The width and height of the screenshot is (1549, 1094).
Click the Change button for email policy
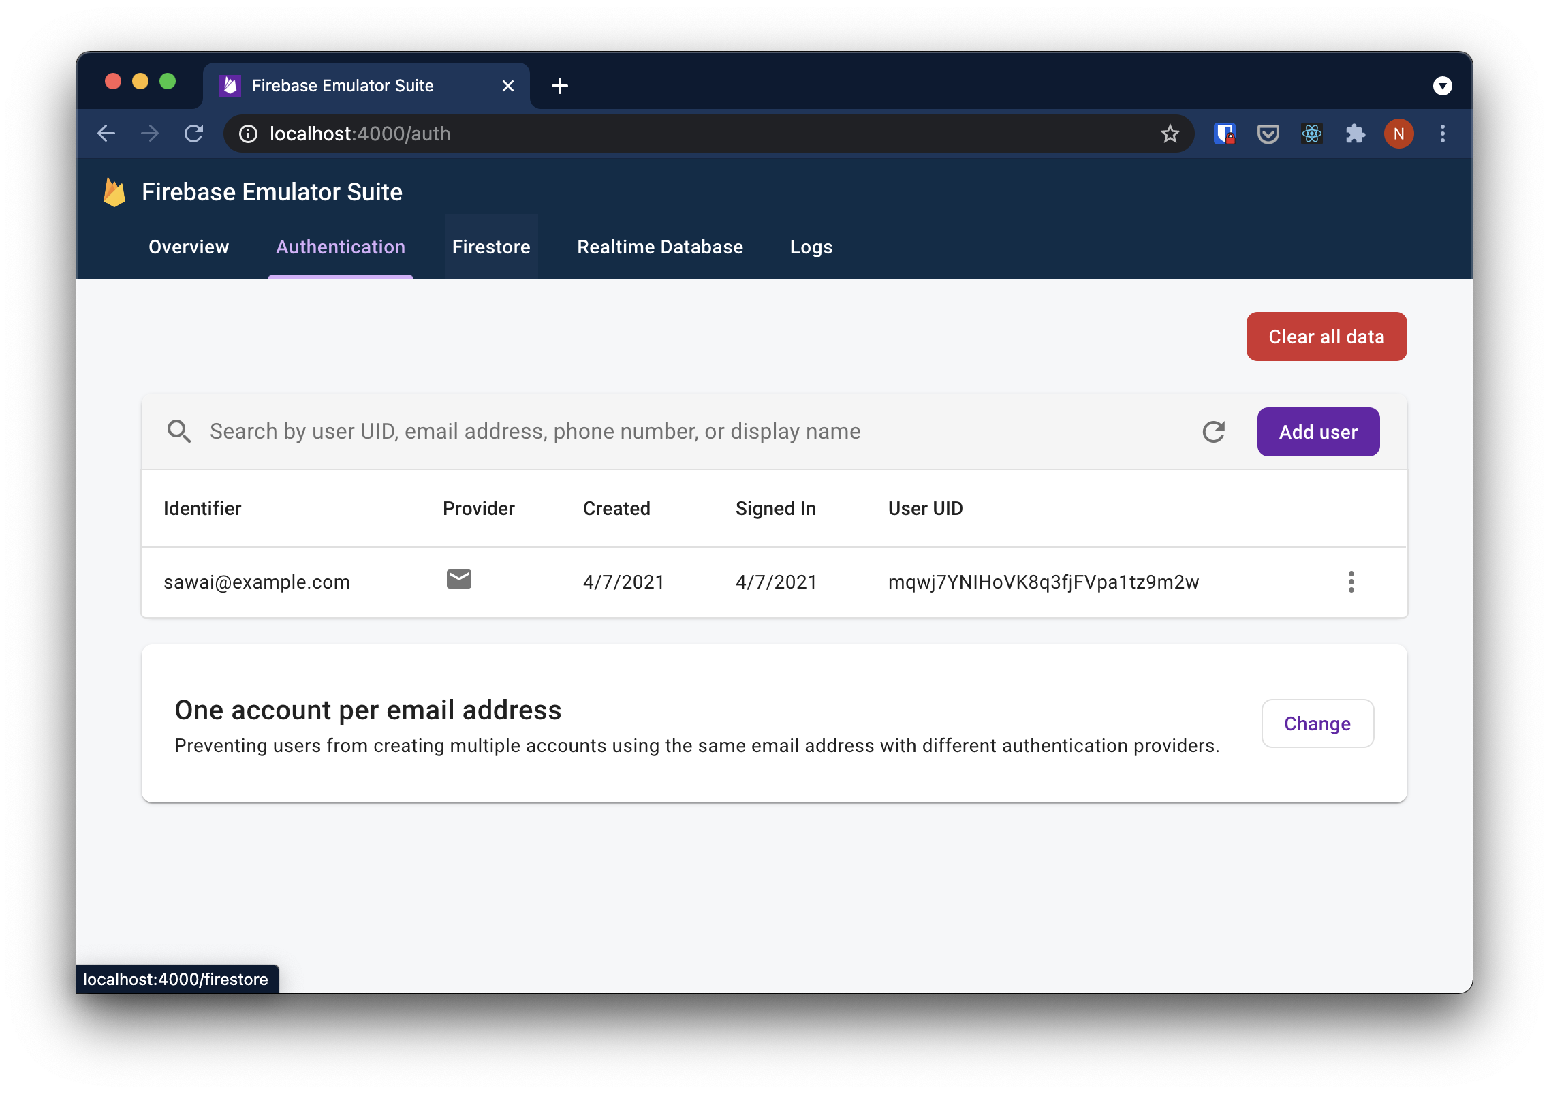click(x=1317, y=723)
